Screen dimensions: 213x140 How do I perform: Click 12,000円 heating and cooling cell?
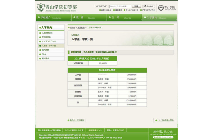point(132,96)
